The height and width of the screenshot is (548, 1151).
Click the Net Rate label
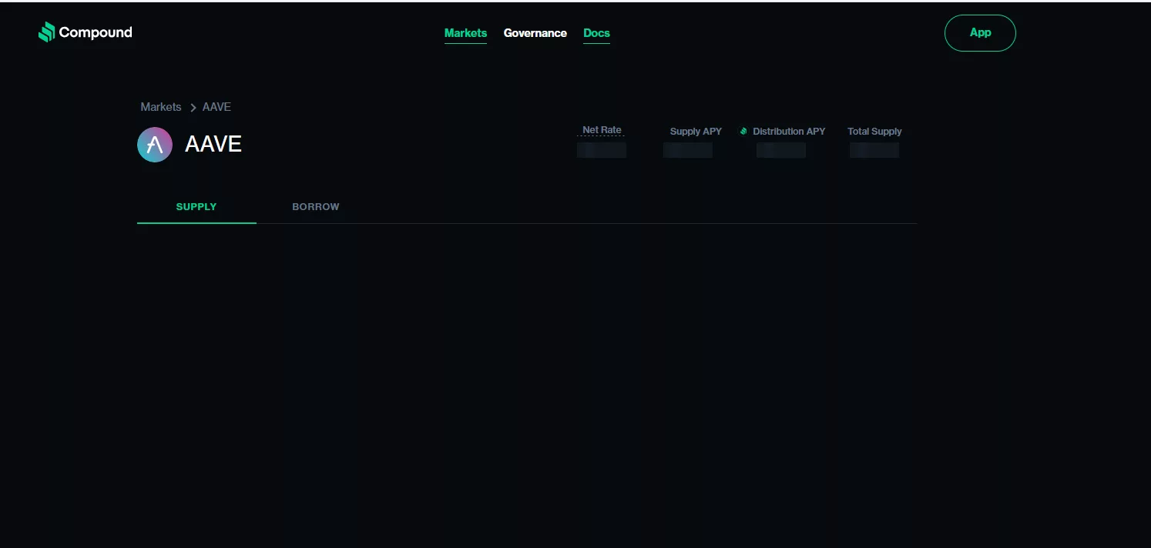[602, 130]
